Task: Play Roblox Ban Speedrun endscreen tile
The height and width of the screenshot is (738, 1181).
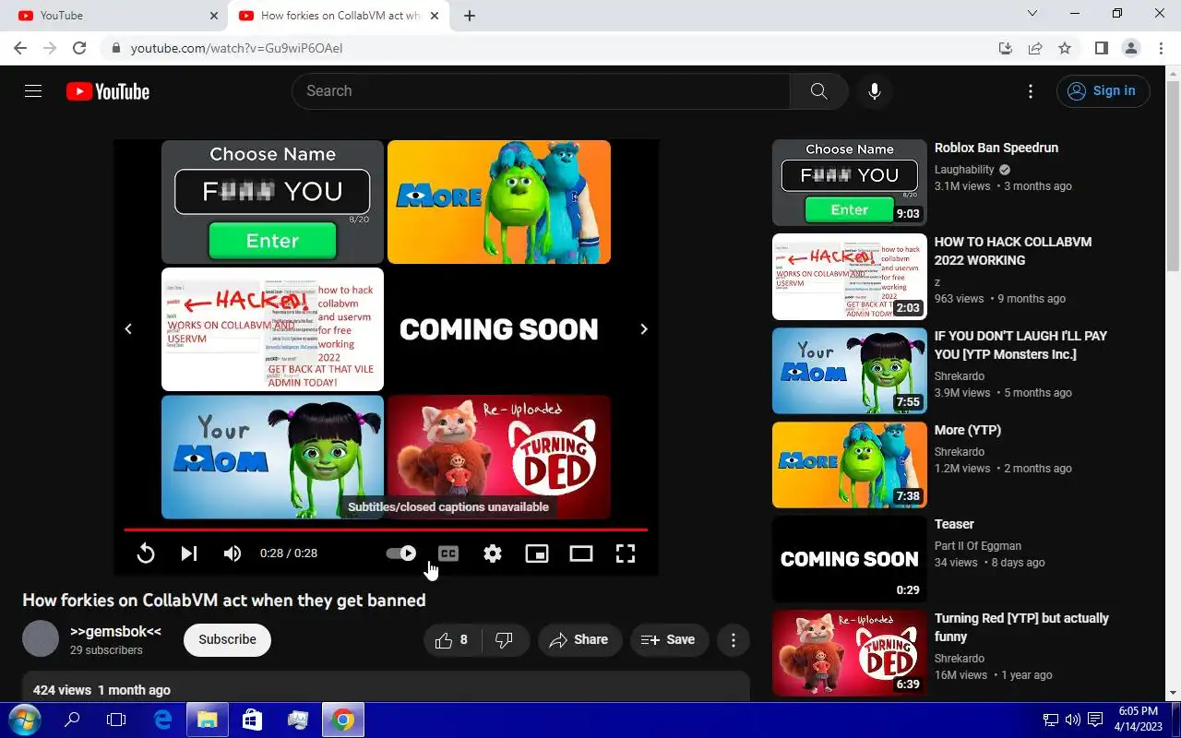Action: (x=272, y=202)
